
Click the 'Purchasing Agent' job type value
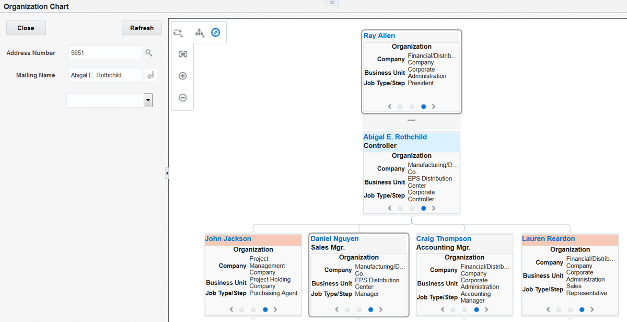(273, 293)
